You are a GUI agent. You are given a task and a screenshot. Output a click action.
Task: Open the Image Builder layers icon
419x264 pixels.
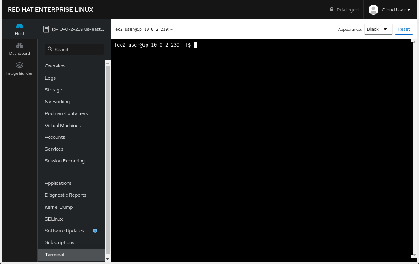(19, 65)
